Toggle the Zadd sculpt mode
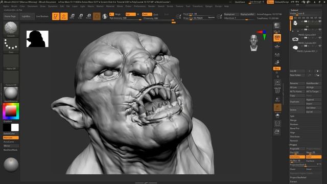 click(x=147, y=14)
